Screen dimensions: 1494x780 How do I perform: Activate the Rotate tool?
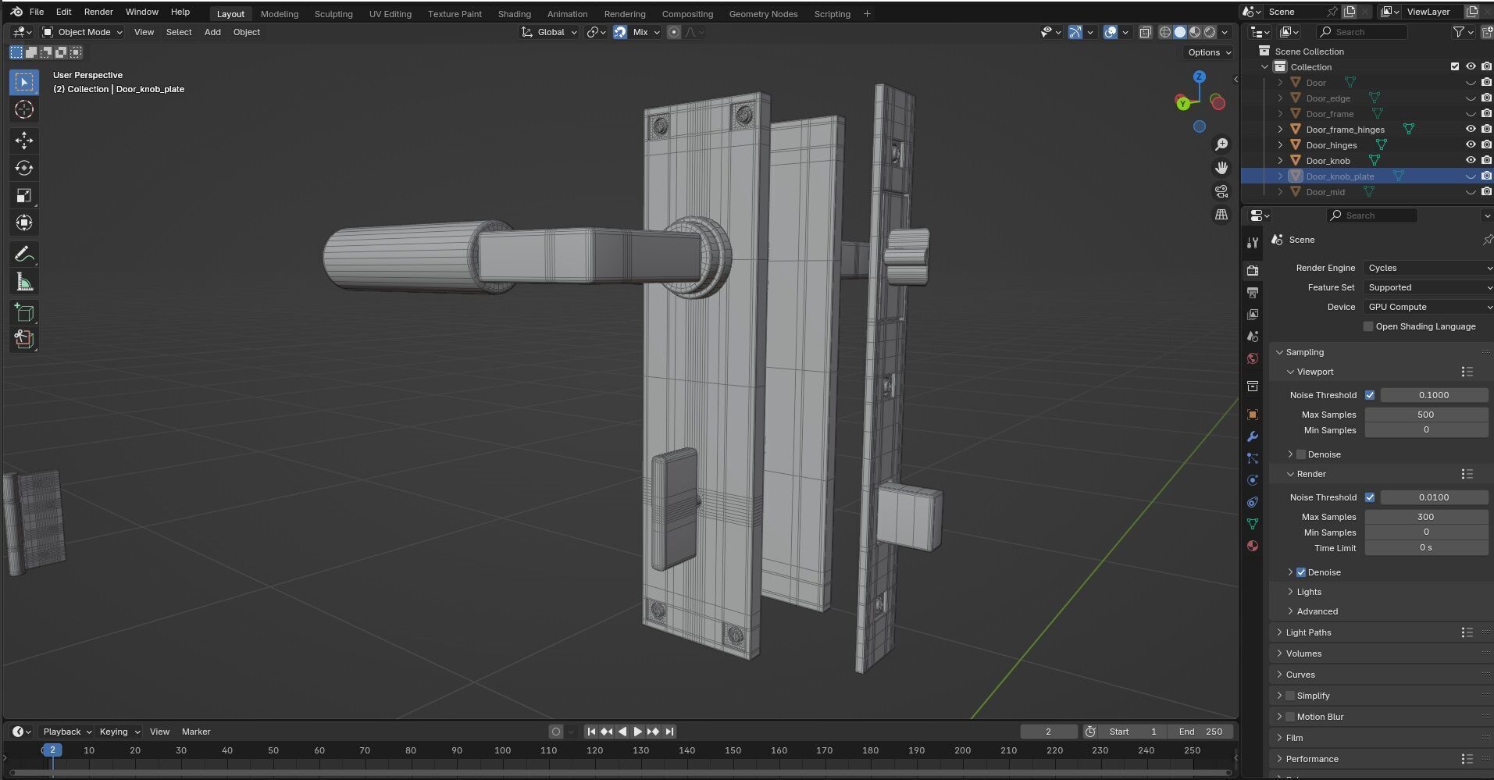(24, 168)
